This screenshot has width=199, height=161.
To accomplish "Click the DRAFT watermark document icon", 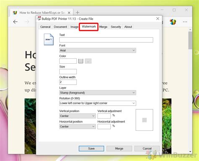I will click(49, 39).
